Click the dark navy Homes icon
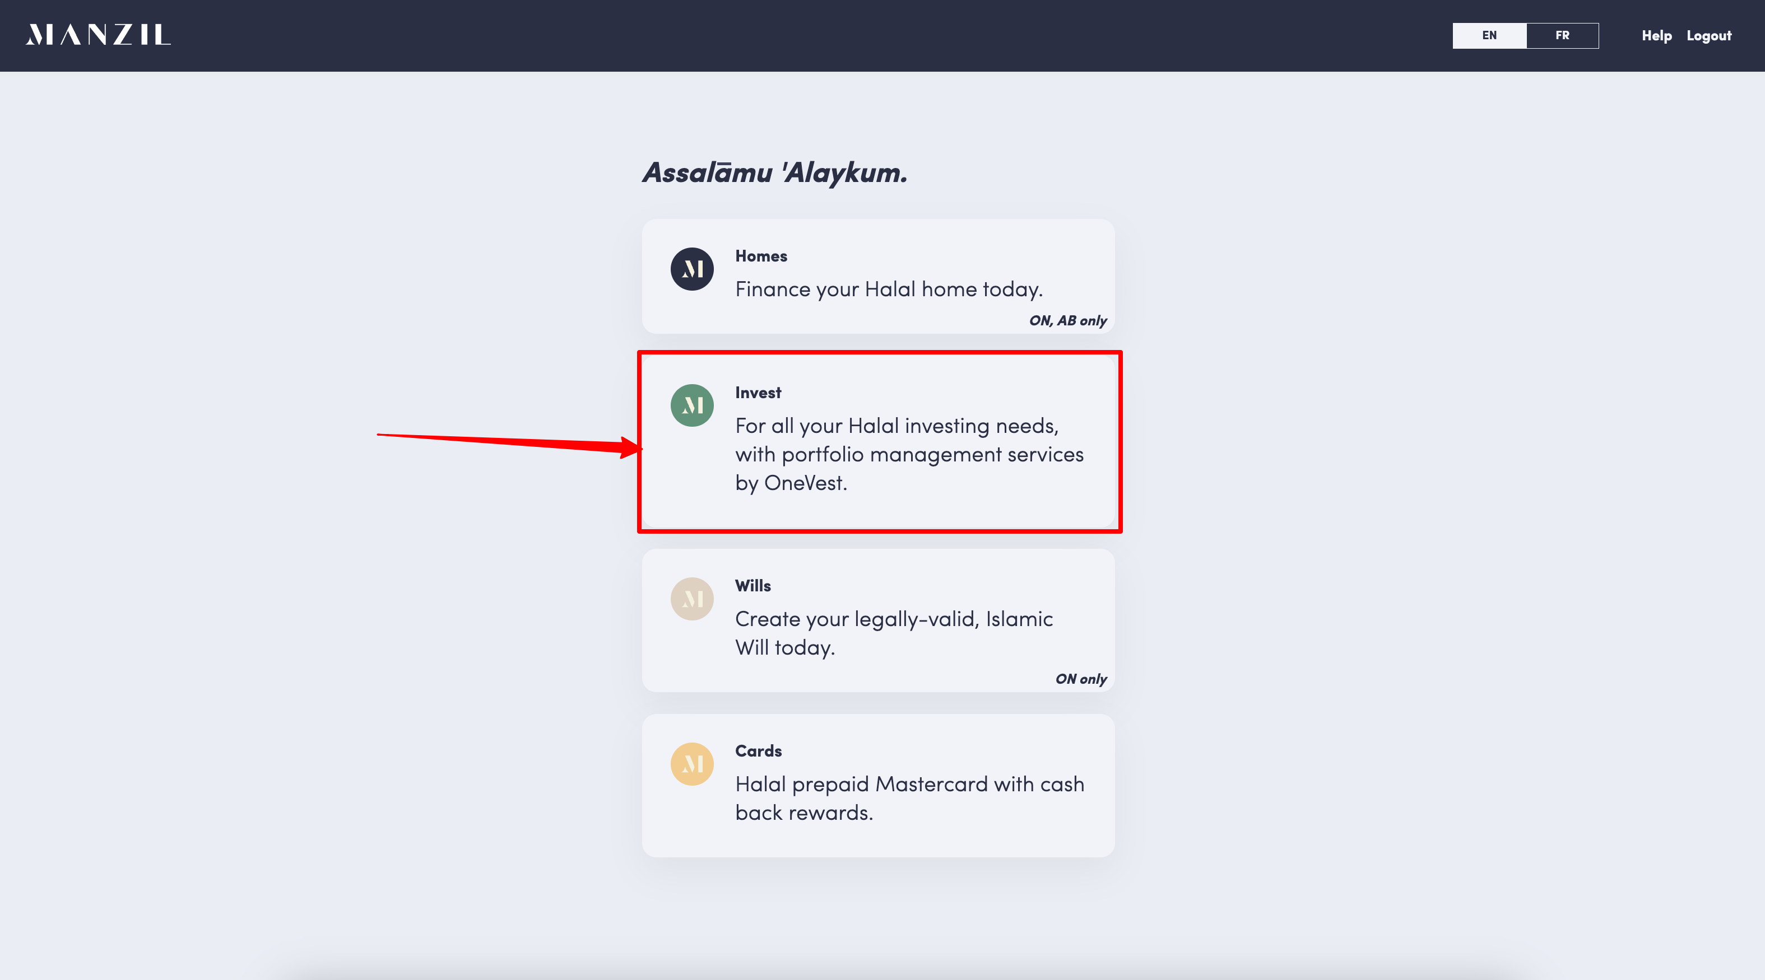 [691, 269]
